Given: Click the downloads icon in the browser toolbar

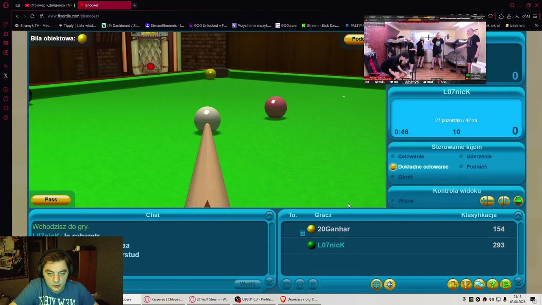Looking at the screenshot, I should pyautogui.click(x=517, y=16).
